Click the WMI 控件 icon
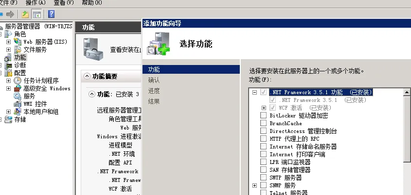The width and height of the screenshot is (411, 195). coord(18,104)
